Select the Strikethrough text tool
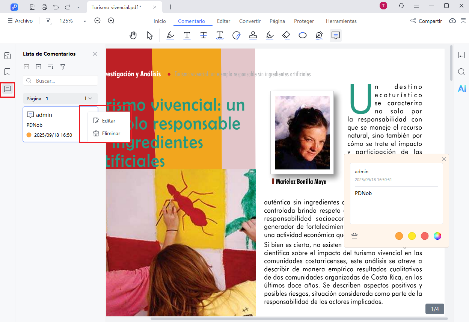469x322 pixels. 203,35
